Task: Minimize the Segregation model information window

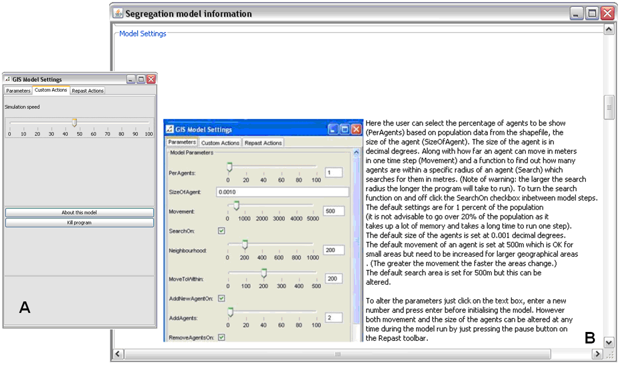Action: coord(576,14)
